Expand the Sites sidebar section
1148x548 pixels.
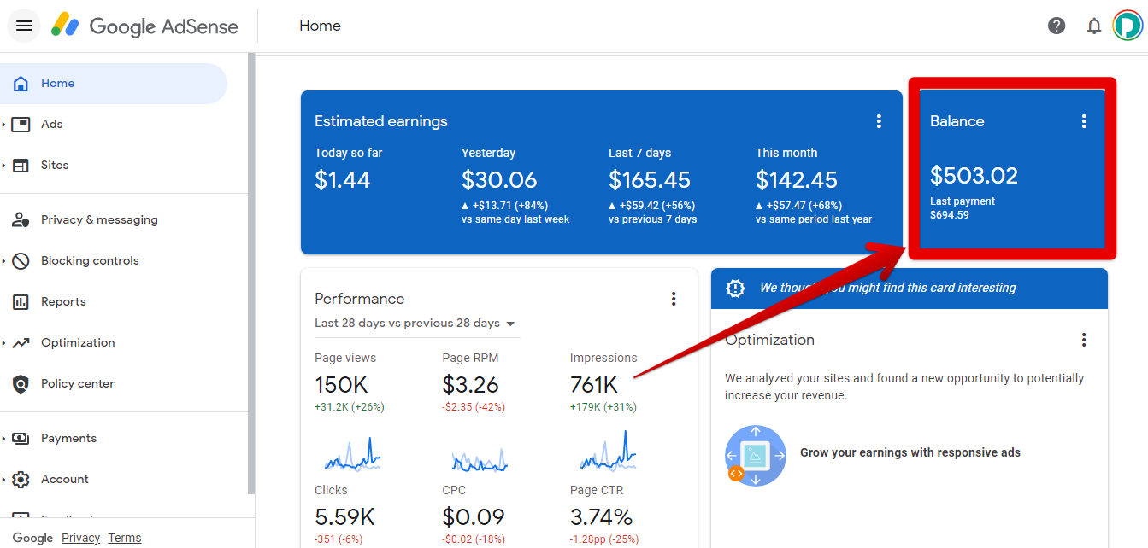tap(4, 166)
